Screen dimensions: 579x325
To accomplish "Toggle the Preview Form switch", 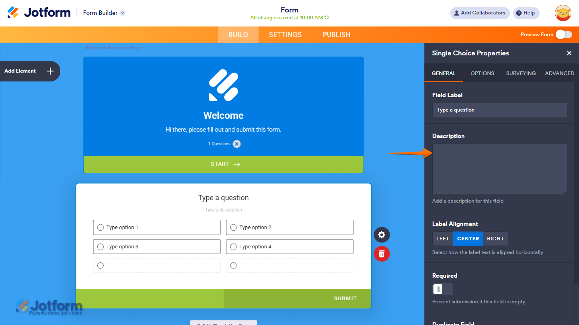I will coord(564,35).
